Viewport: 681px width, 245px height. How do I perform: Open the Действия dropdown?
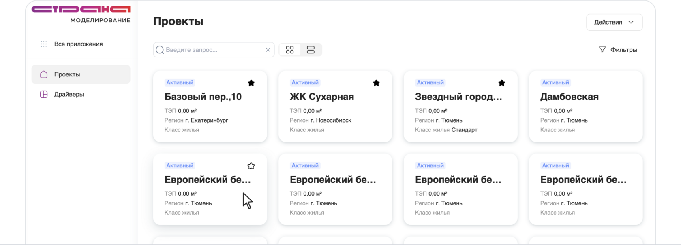coord(614,22)
